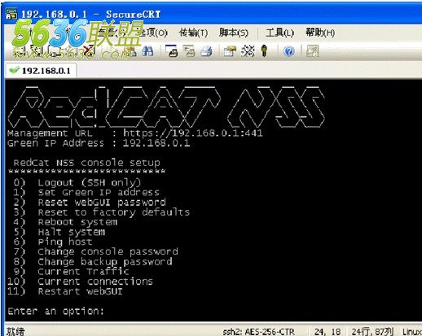Click the '1) Set Green IP address' line
Viewport: 422px width, 336px height.
click(86, 193)
